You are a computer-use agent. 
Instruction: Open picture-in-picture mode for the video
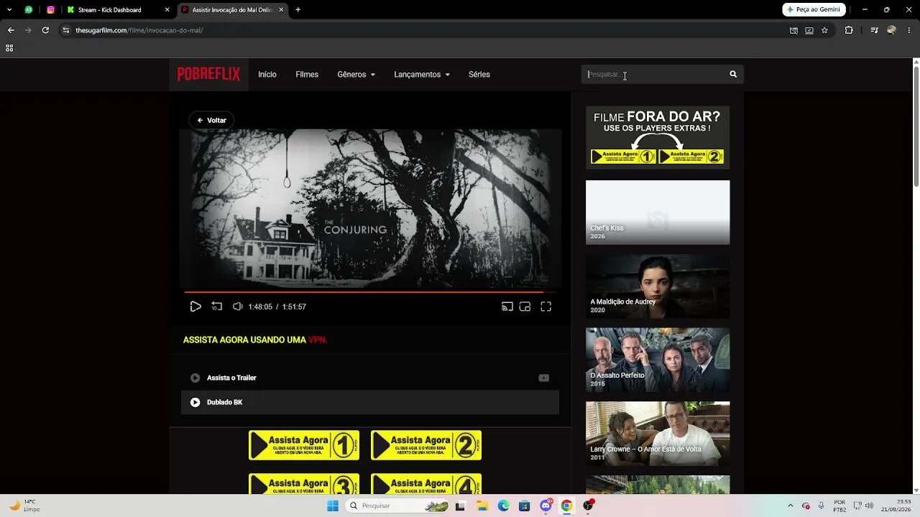point(525,307)
